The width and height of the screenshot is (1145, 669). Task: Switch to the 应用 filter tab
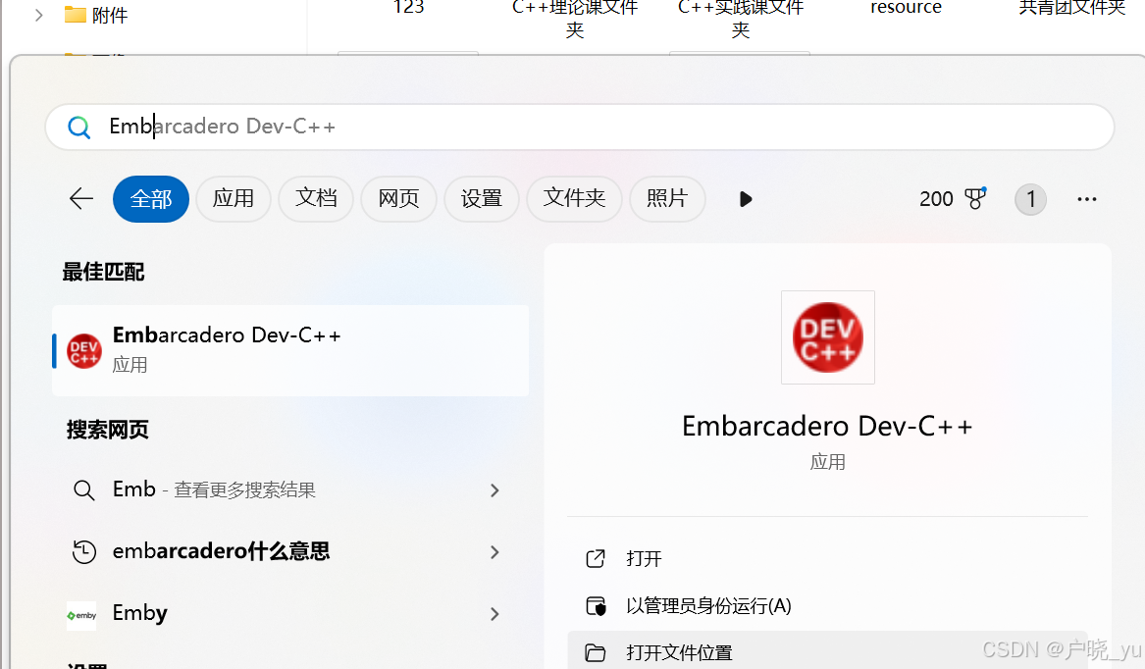[233, 199]
